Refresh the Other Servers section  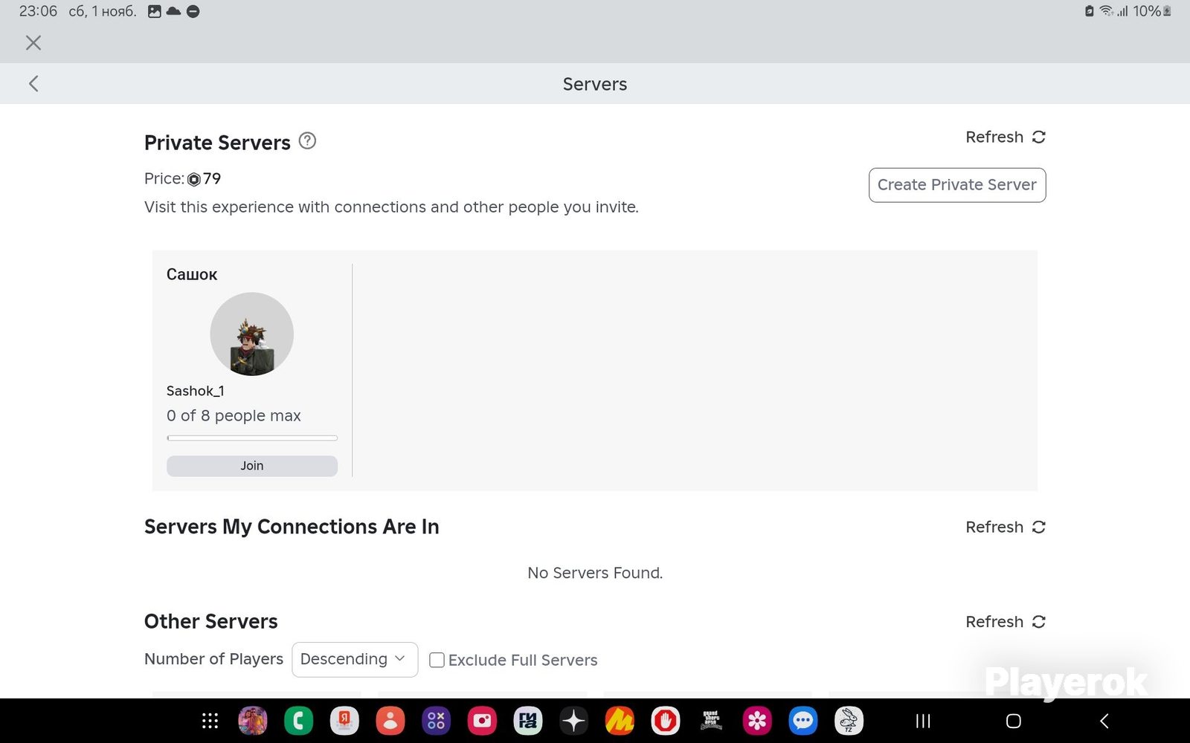pos(1006,622)
